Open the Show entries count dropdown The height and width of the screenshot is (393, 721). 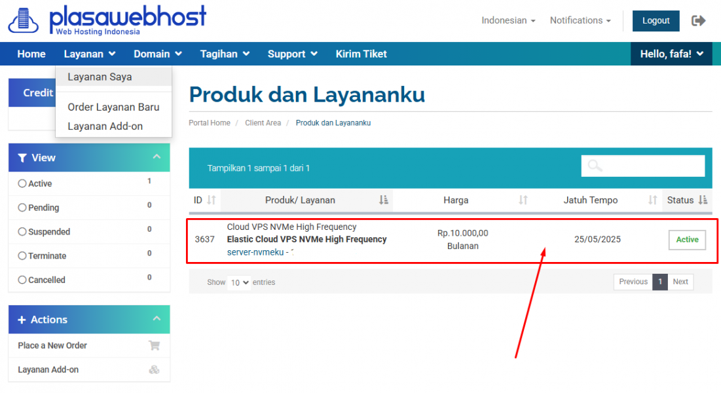(x=240, y=282)
